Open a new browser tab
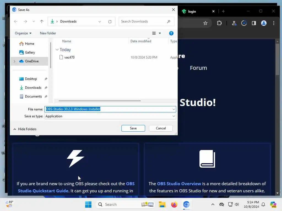282x211 pixels. 223,11
